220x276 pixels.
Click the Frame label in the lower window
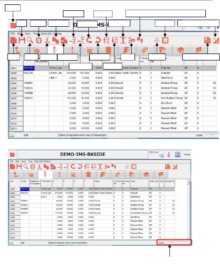[187, 155]
